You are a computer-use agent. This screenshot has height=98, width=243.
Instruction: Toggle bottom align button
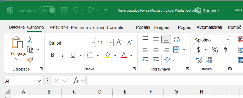[166, 39]
